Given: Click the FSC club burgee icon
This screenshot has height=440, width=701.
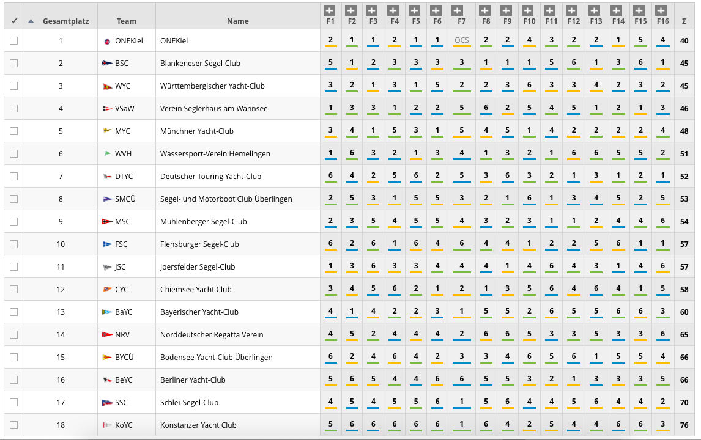Looking at the screenshot, I should click(x=108, y=244).
